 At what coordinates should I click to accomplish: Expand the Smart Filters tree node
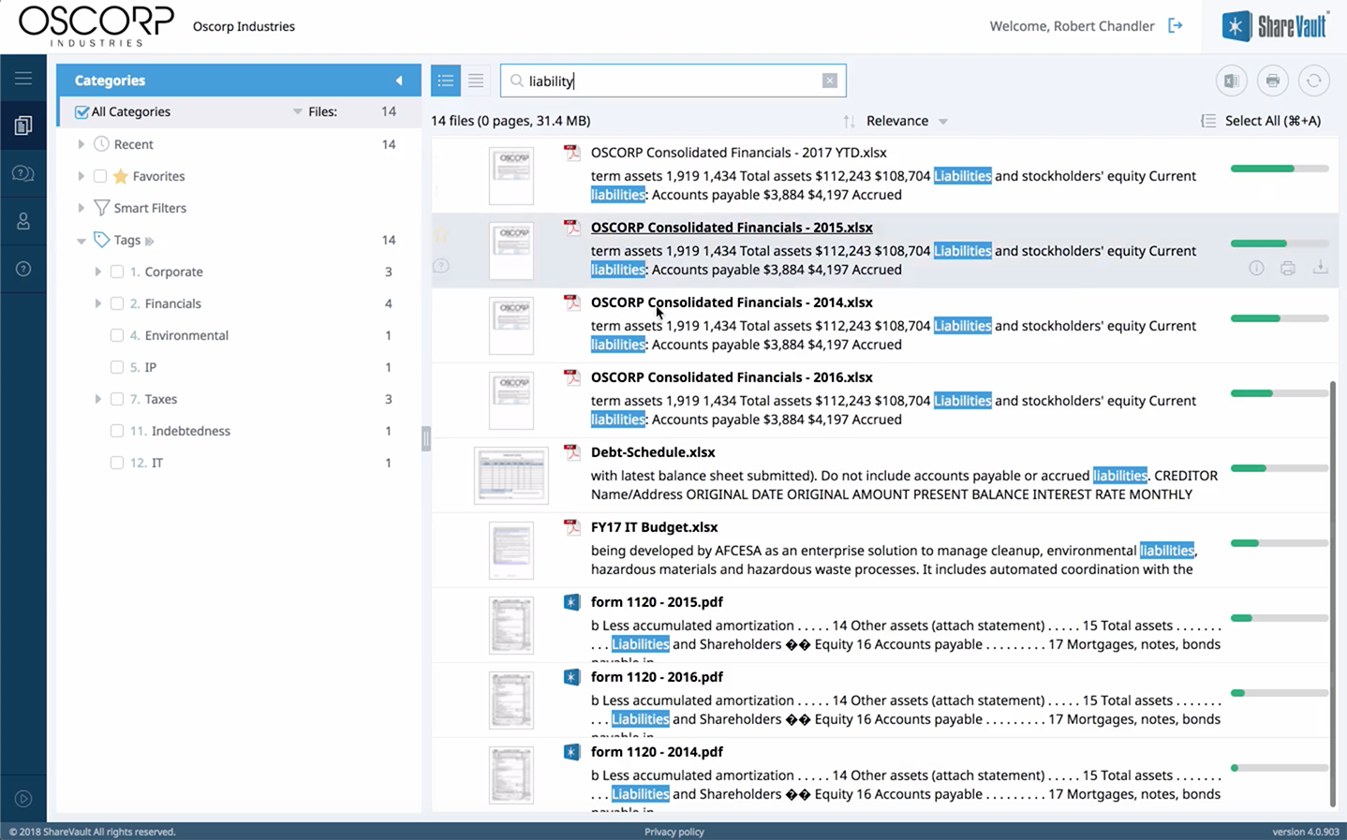click(x=81, y=208)
